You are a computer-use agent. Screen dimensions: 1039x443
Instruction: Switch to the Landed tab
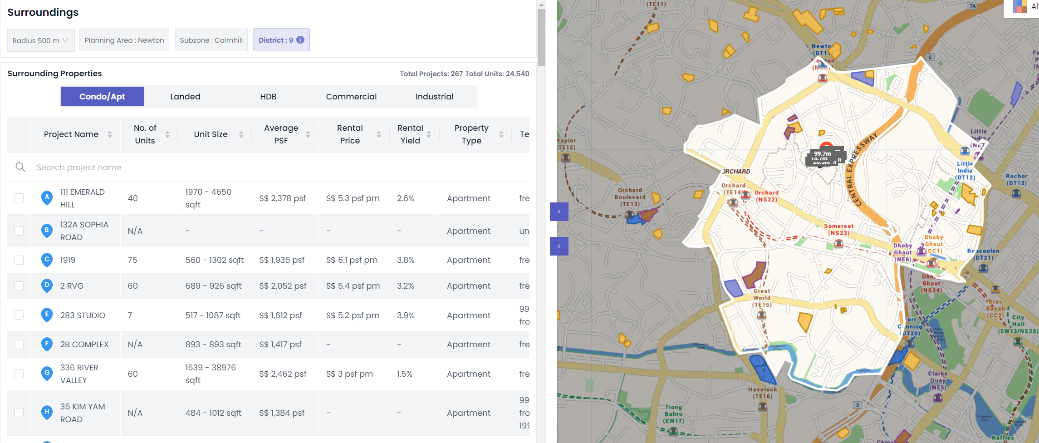[x=185, y=96]
